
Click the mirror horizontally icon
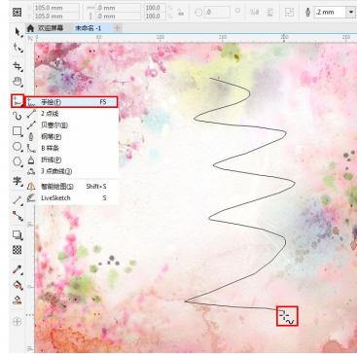click(254, 12)
